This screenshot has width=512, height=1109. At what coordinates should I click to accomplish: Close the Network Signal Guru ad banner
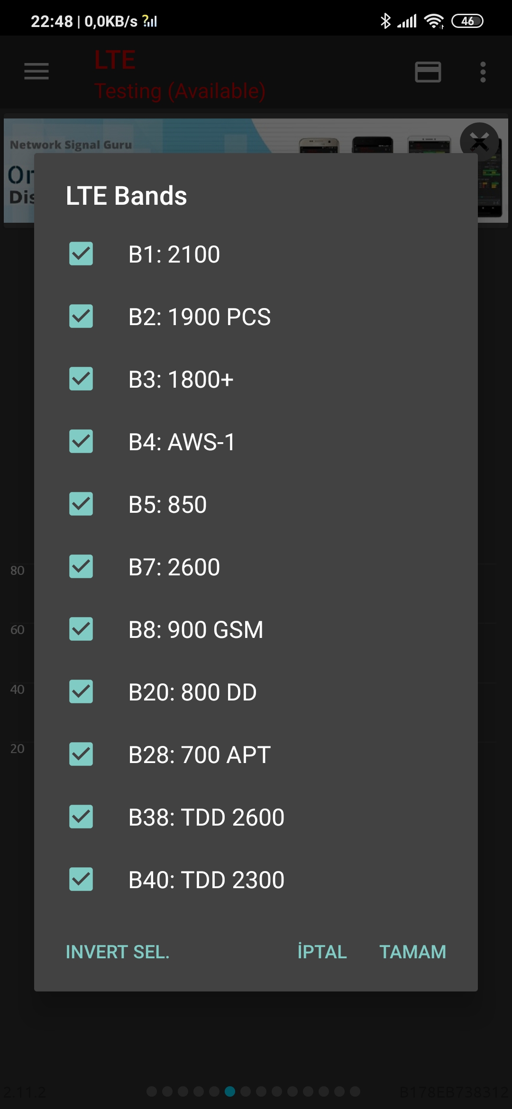[x=479, y=142]
